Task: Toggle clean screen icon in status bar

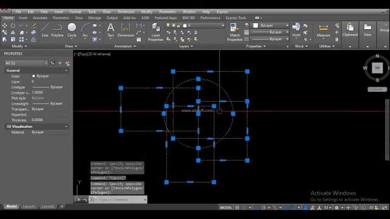Action: coord(385,207)
